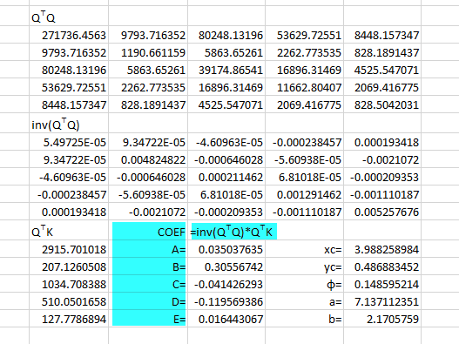This screenshot has height=344, width=459.
Task: Click 9793.716352 in the row starting 271736.4563
Action: [148, 35]
